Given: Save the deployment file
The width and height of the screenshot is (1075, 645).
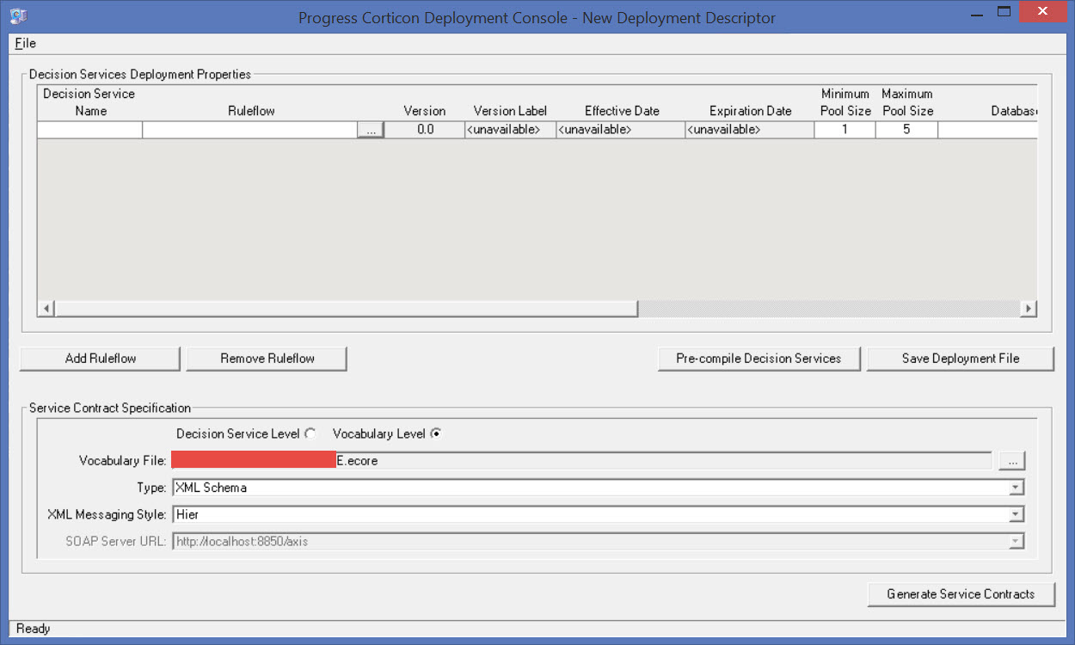Looking at the screenshot, I should 961,359.
